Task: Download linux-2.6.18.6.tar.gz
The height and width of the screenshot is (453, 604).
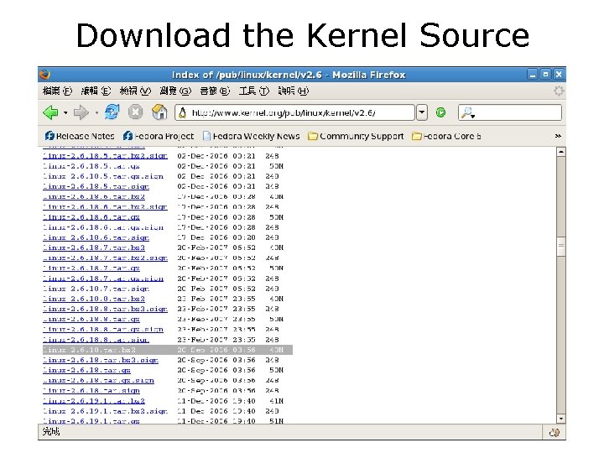Action: click(x=91, y=217)
